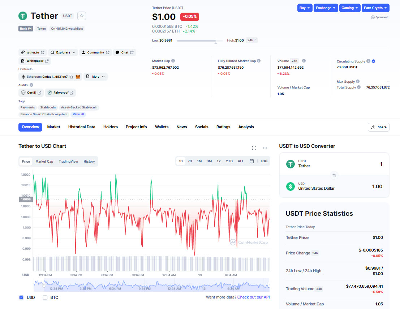Open the Chat link
400x309 pixels.
pos(125,52)
